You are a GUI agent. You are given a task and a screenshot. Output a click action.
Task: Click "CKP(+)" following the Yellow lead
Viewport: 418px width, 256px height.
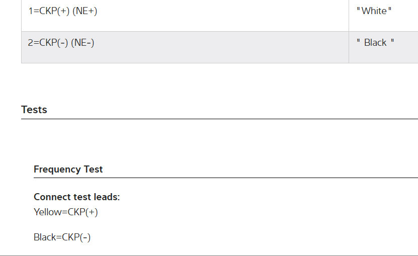point(82,212)
